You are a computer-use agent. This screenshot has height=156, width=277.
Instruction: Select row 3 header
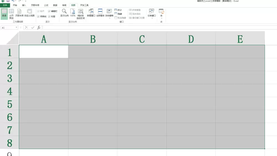click(9, 78)
